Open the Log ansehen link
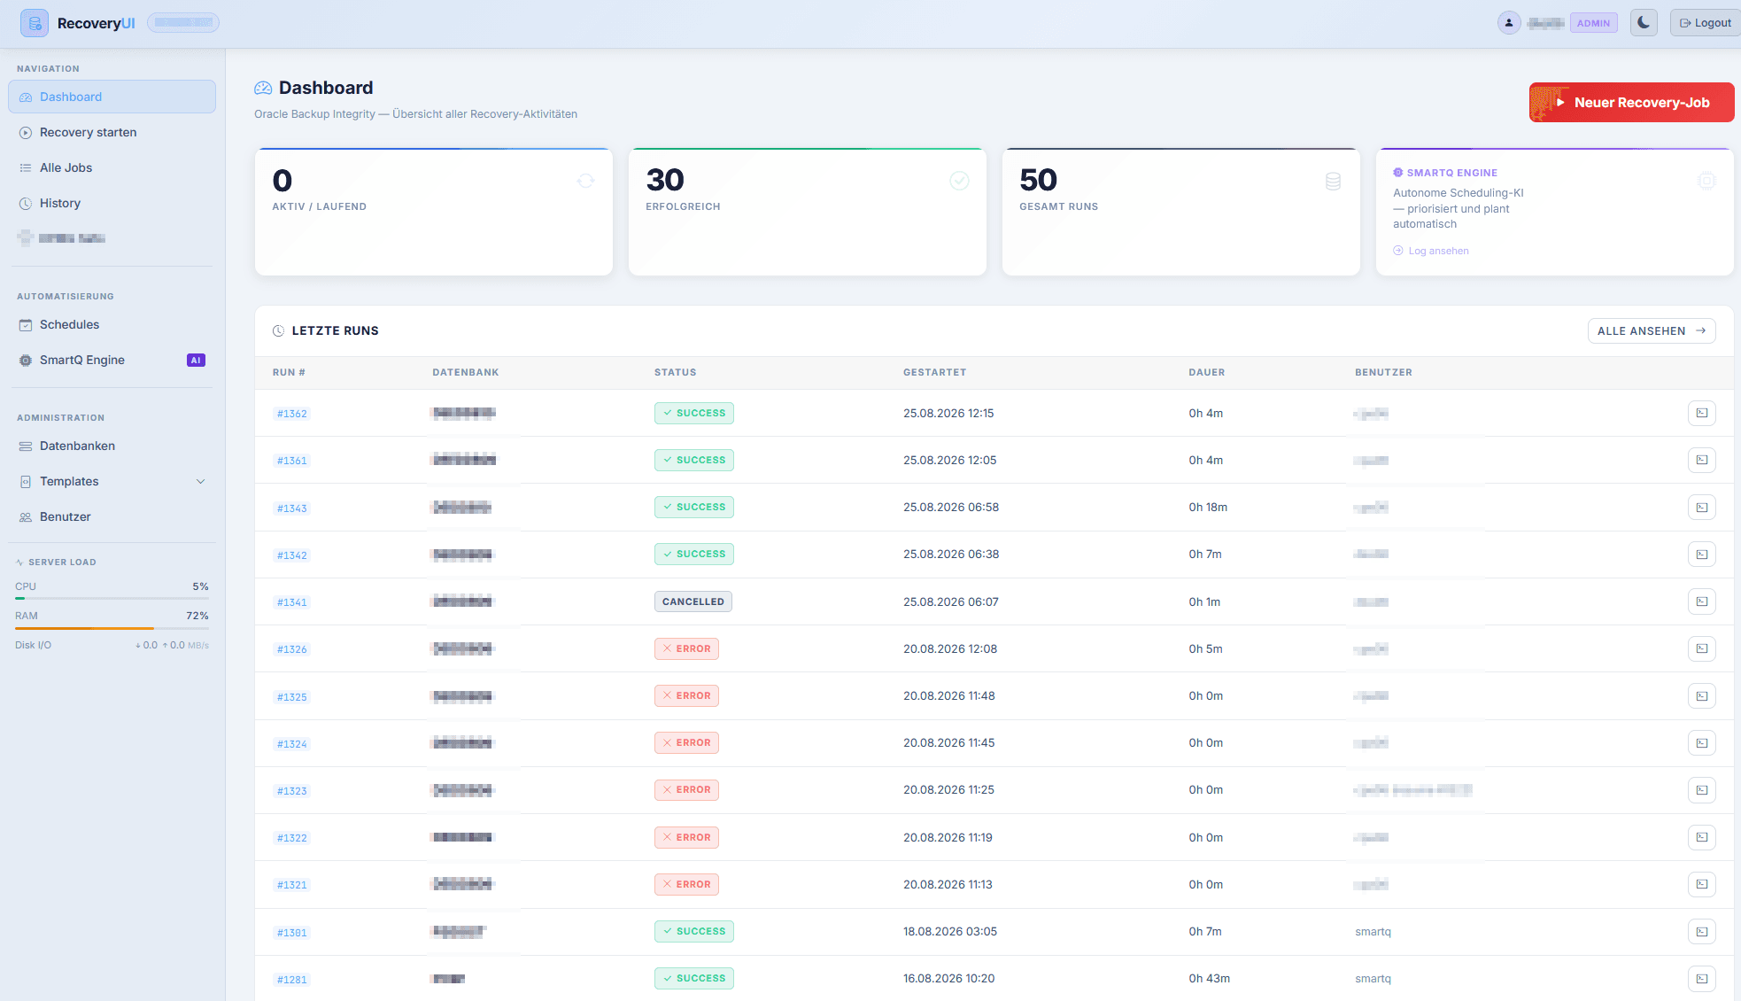This screenshot has height=1001, width=1741. 1431,251
